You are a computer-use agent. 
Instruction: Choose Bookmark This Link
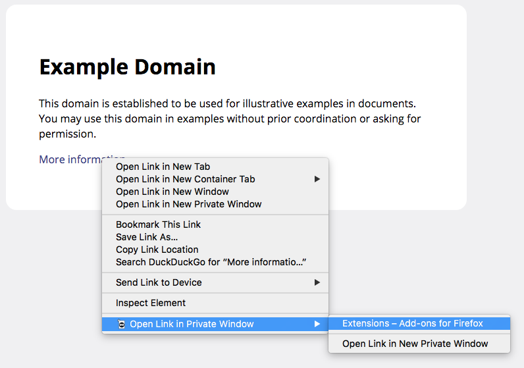coord(158,224)
